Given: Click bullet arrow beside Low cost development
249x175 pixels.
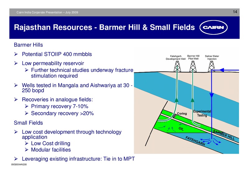Looking at the screenshot, I should point(16,132).
